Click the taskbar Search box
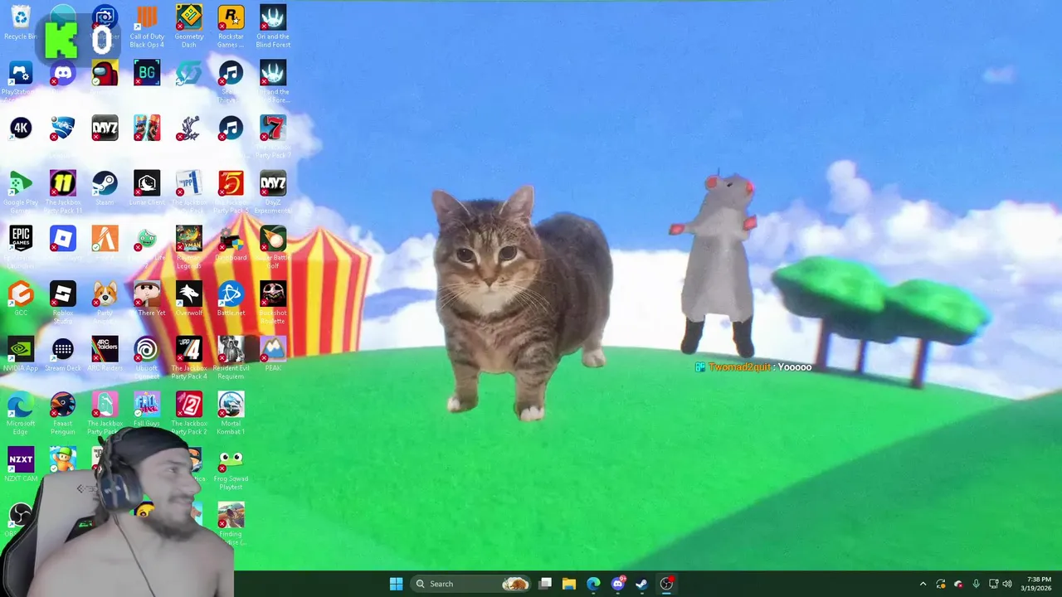 (471, 584)
